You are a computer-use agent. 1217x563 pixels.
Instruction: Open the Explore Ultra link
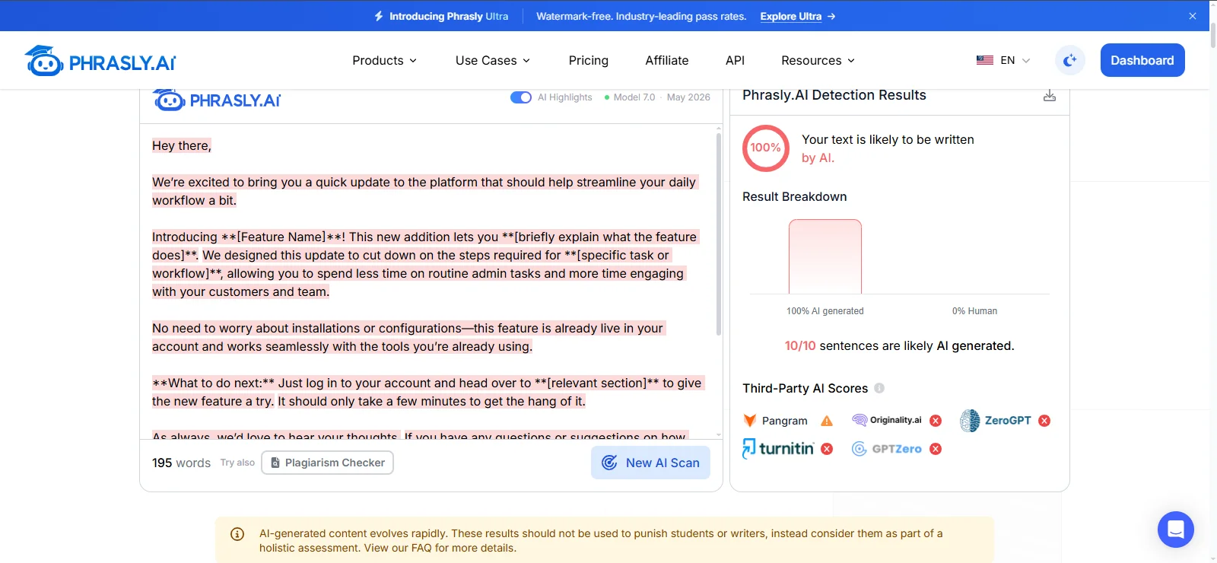coord(797,16)
